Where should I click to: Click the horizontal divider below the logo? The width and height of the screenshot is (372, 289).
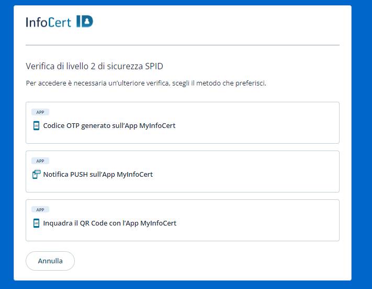[x=183, y=45]
